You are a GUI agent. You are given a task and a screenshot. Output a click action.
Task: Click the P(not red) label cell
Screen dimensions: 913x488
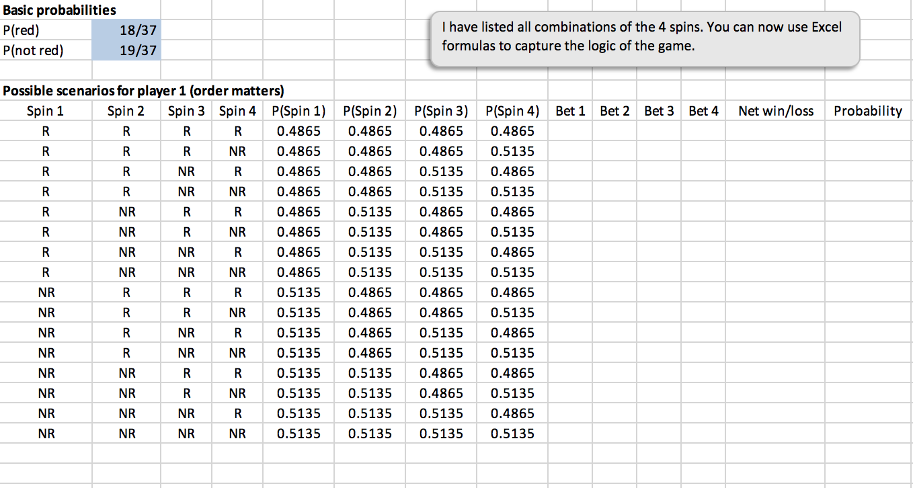tap(32, 50)
